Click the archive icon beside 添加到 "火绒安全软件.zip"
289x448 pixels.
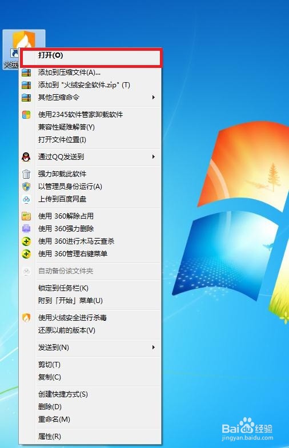coord(26,85)
